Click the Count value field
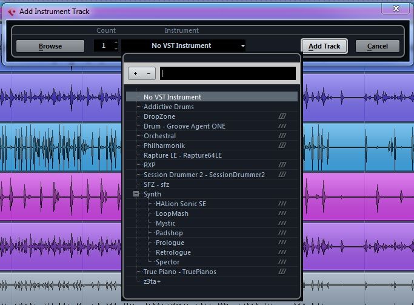This screenshot has height=305, width=414. click(104, 45)
